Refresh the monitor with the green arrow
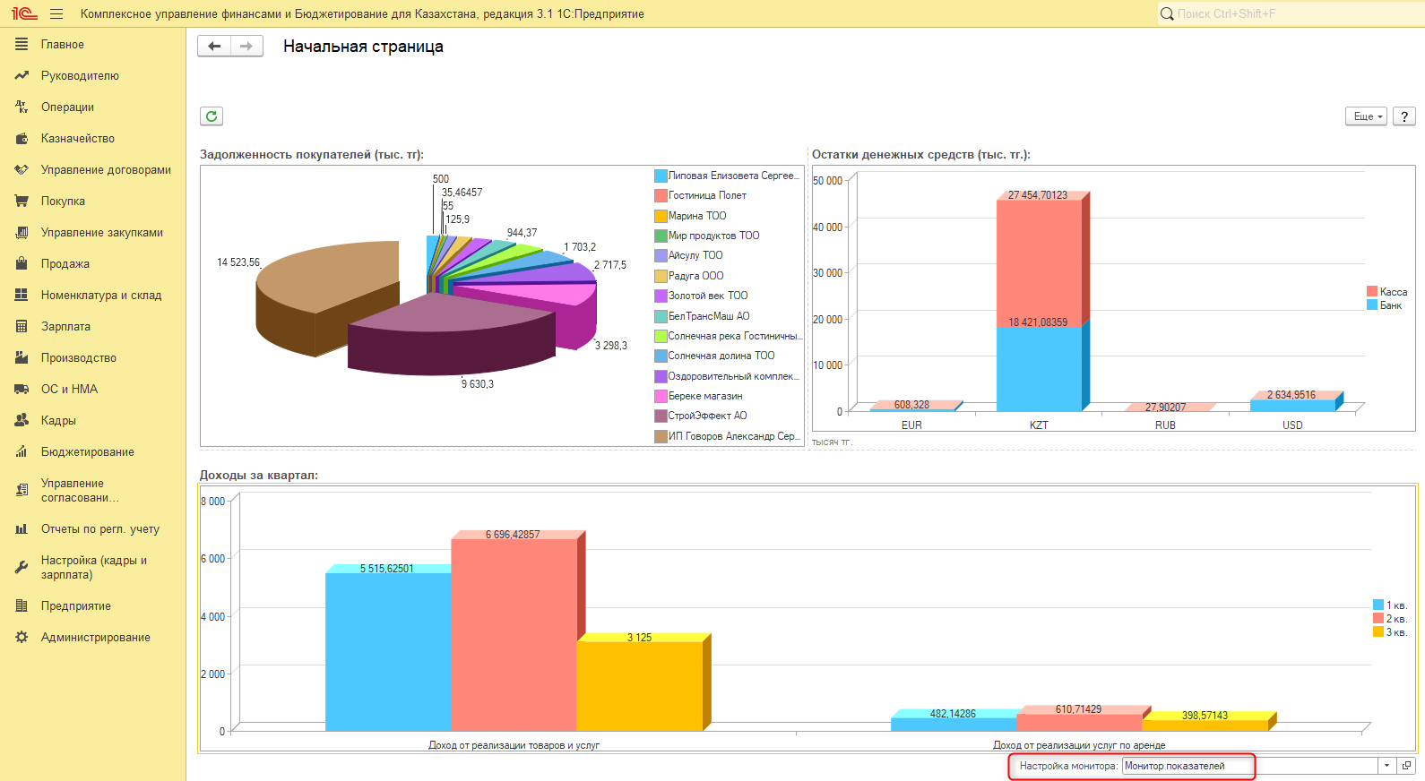 coord(212,116)
